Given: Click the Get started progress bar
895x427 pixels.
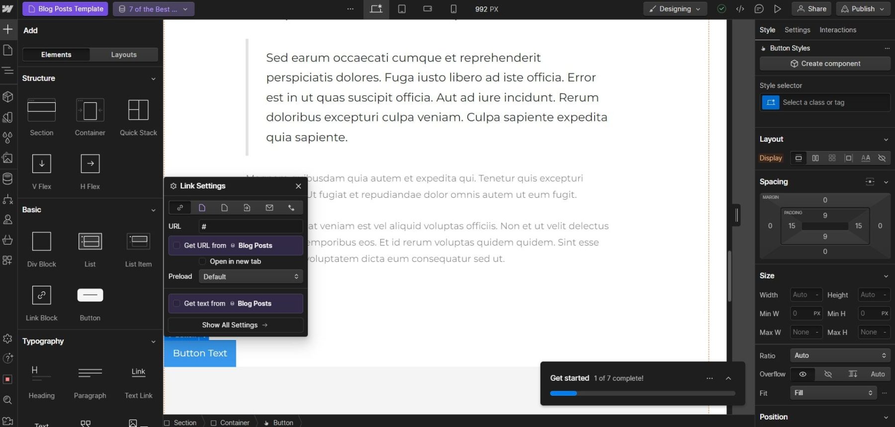Looking at the screenshot, I should tap(642, 393).
